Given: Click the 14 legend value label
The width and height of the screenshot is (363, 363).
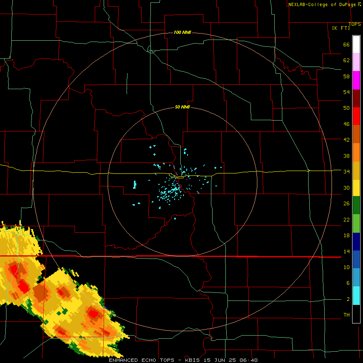Looking at the screenshot, I should (x=346, y=251).
